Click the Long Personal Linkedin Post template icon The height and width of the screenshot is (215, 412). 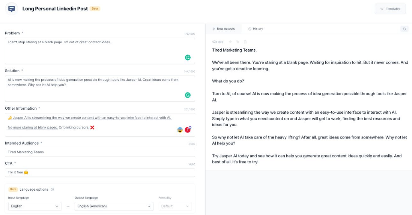tap(12, 8)
